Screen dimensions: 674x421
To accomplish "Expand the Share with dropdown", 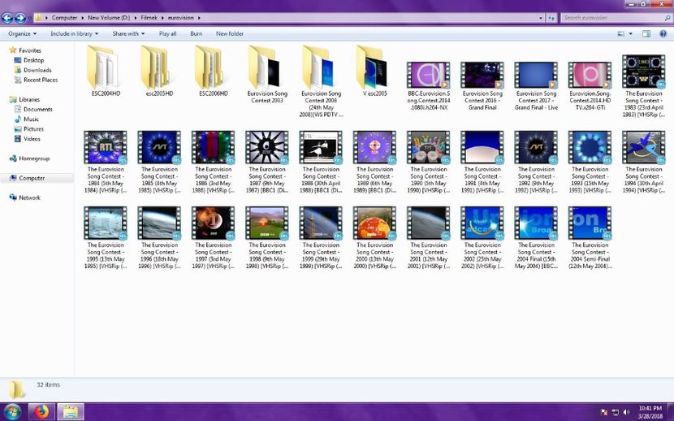I will pos(128,33).
